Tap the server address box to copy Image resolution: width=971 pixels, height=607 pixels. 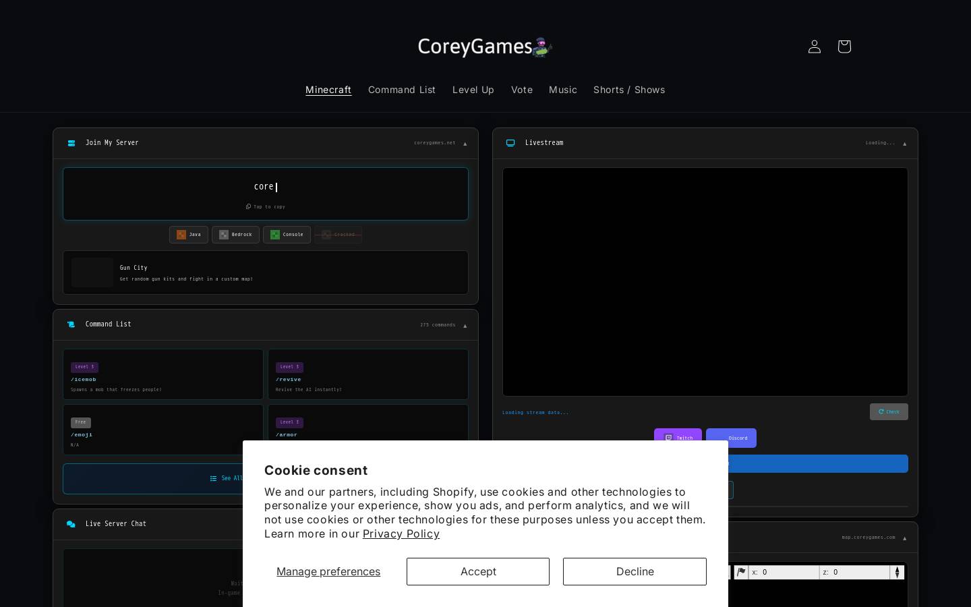click(x=266, y=194)
